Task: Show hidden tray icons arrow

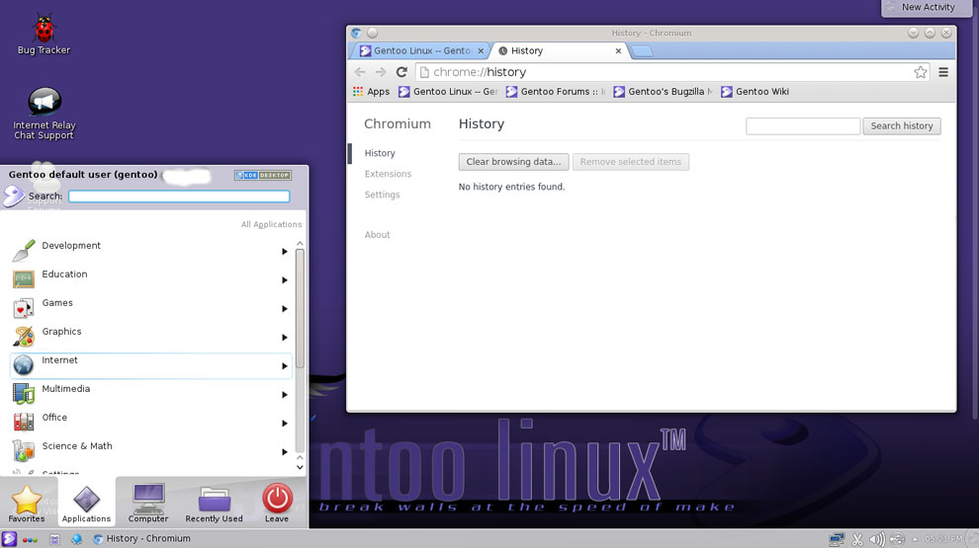Action: [x=916, y=539]
